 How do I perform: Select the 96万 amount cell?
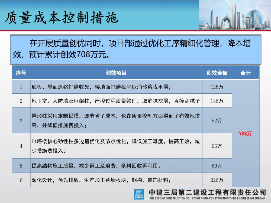217,146
